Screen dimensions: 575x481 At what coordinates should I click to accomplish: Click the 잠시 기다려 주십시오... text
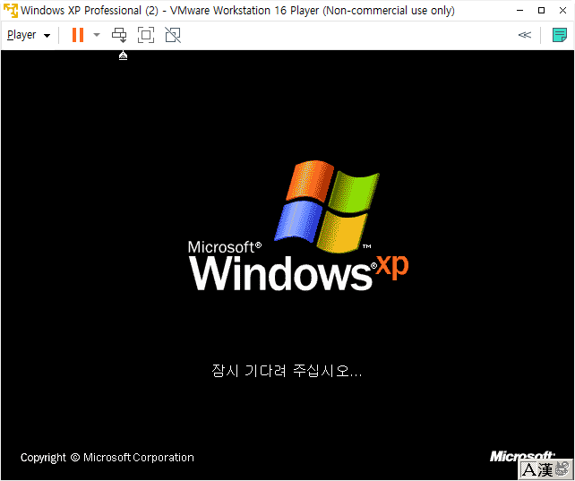[287, 371]
